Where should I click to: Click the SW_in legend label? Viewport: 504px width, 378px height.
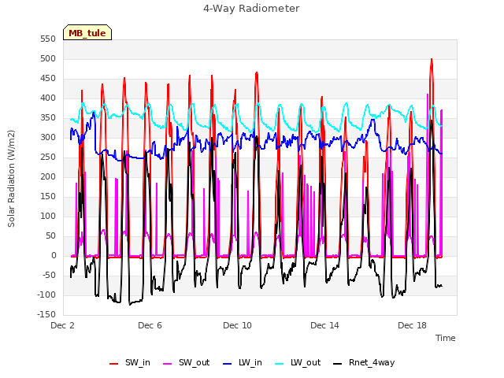(138, 362)
